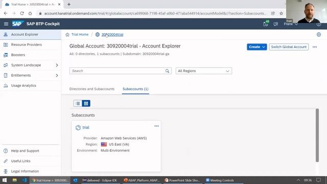Bookmark this page with star icon
Image resolution: width=327 pixels, height=184 pixels.
coord(281,13)
